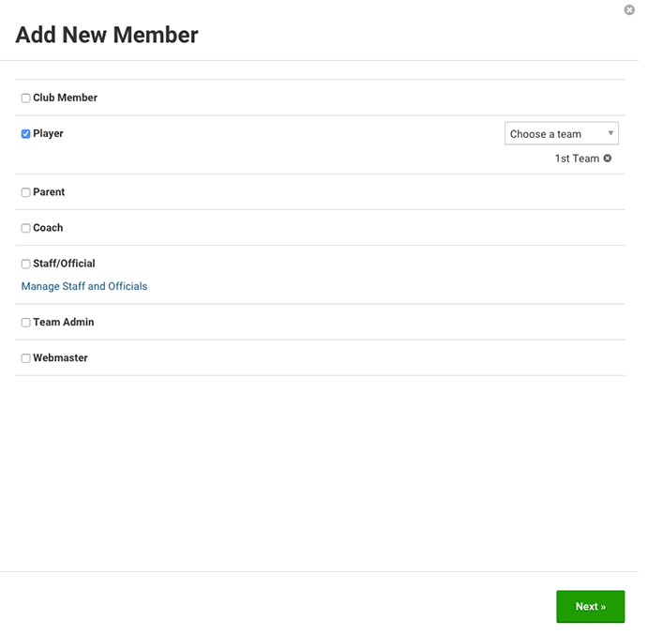This screenshot has height=636, width=648.
Task: Click the Add New Member heading
Action: pos(107,35)
